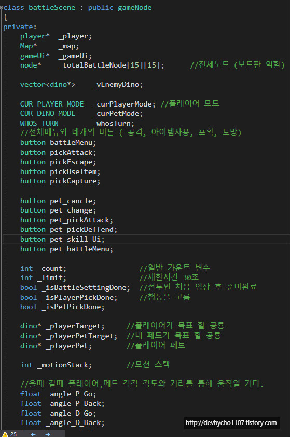Click the comment //전체노드 (보드판 역할)
Viewport: 290px width, 437px height.
click(x=238, y=65)
